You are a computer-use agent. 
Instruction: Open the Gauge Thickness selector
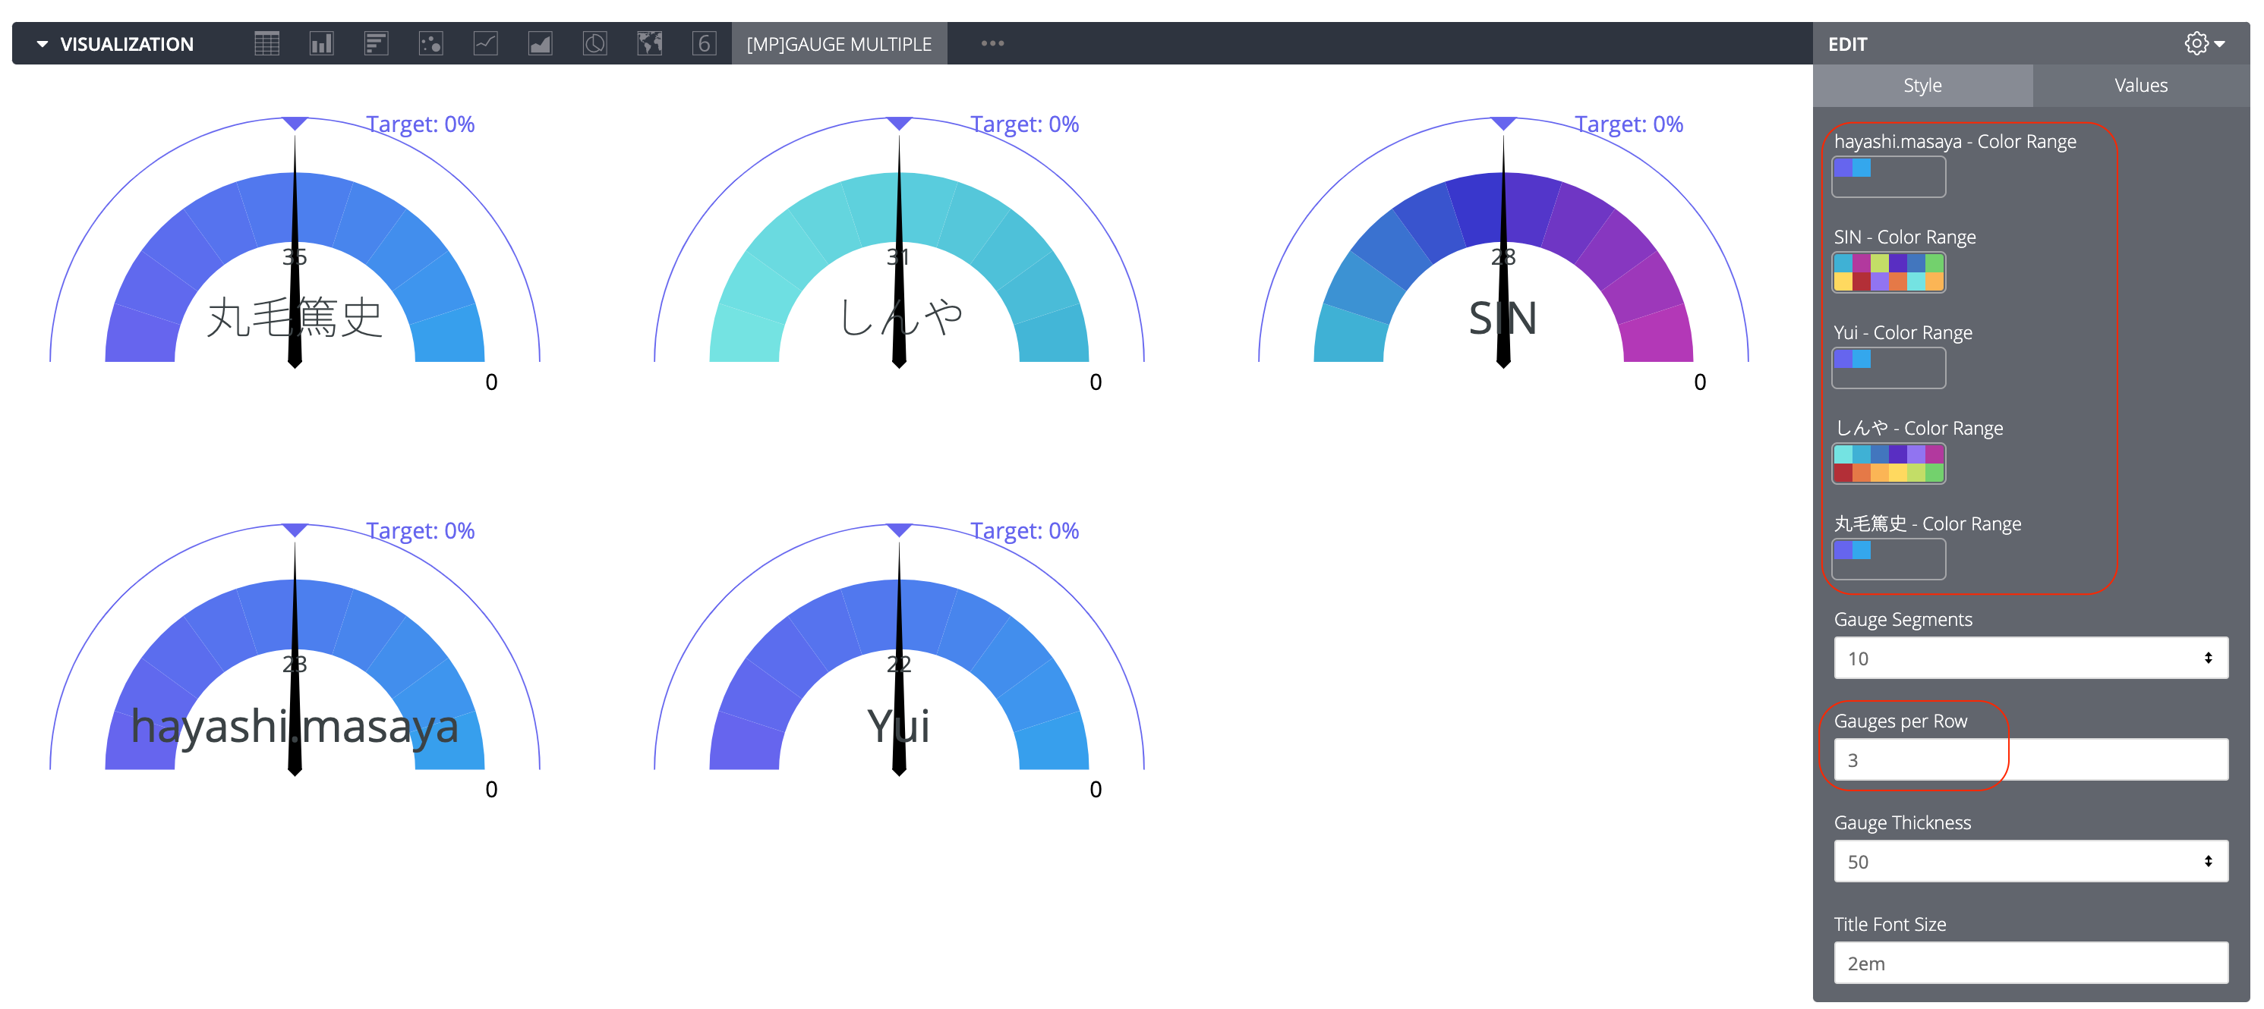pyautogui.click(x=2030, y=860)
